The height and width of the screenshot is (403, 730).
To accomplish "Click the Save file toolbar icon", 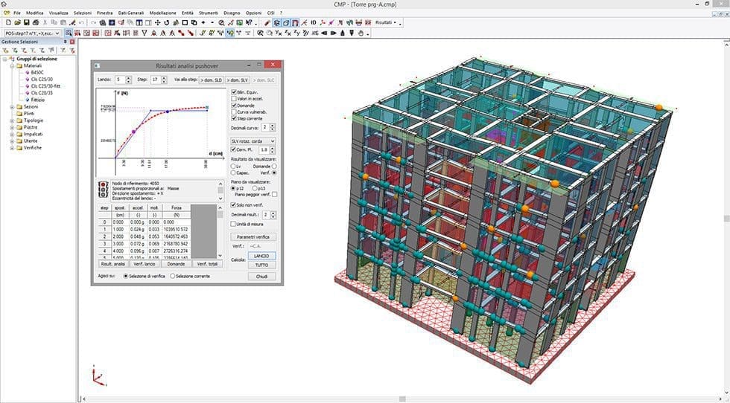I will click(25, 23).
